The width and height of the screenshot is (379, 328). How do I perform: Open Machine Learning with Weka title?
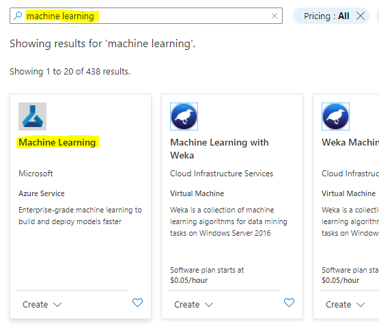tap(219, 149)
